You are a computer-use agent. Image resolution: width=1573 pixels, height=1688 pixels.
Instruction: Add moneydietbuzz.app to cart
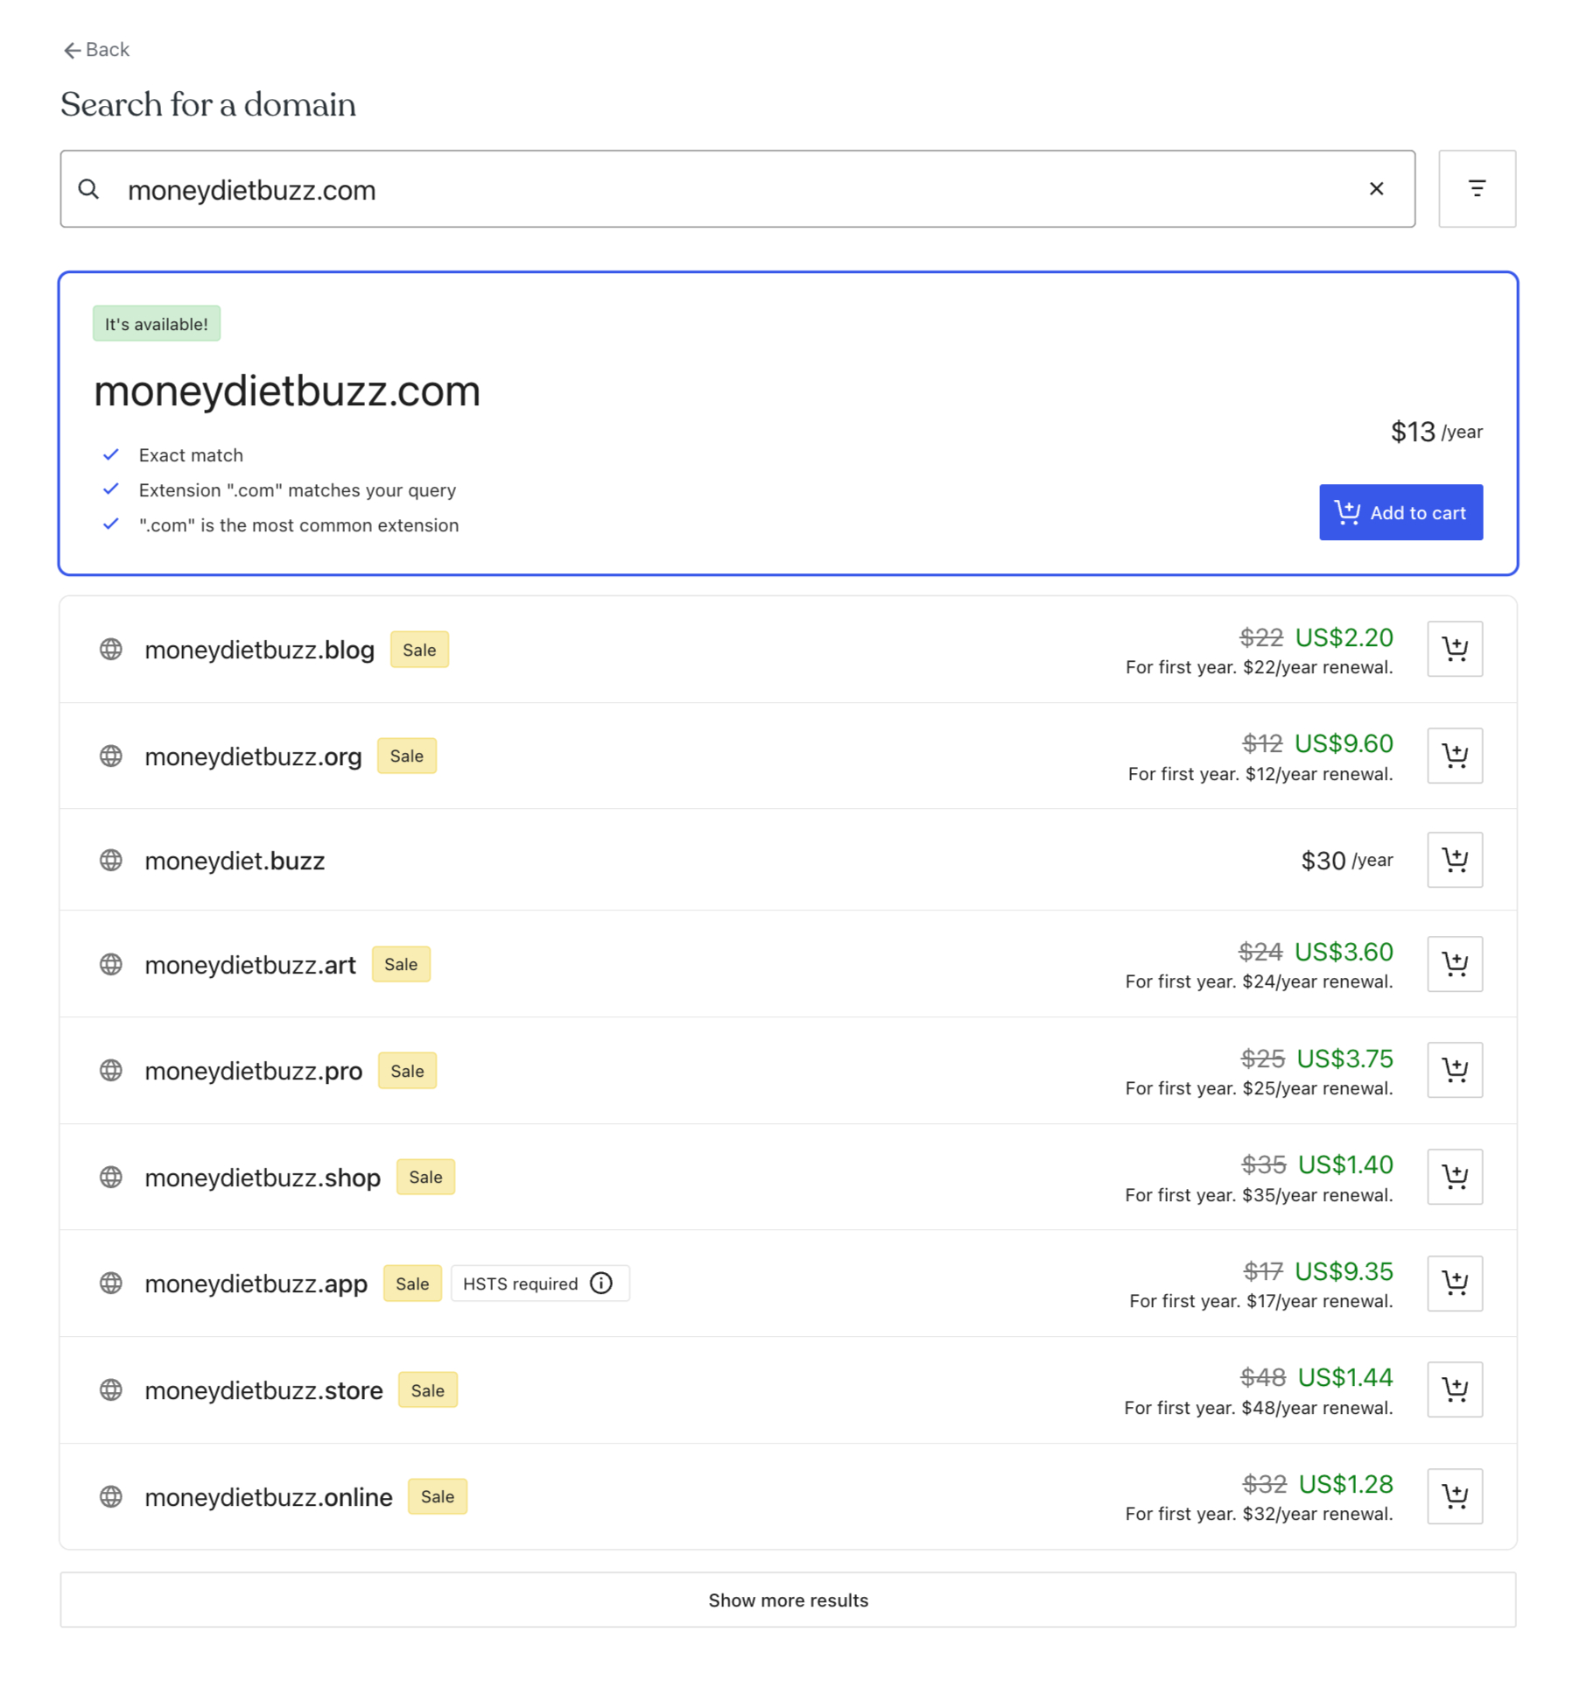1453,1284
